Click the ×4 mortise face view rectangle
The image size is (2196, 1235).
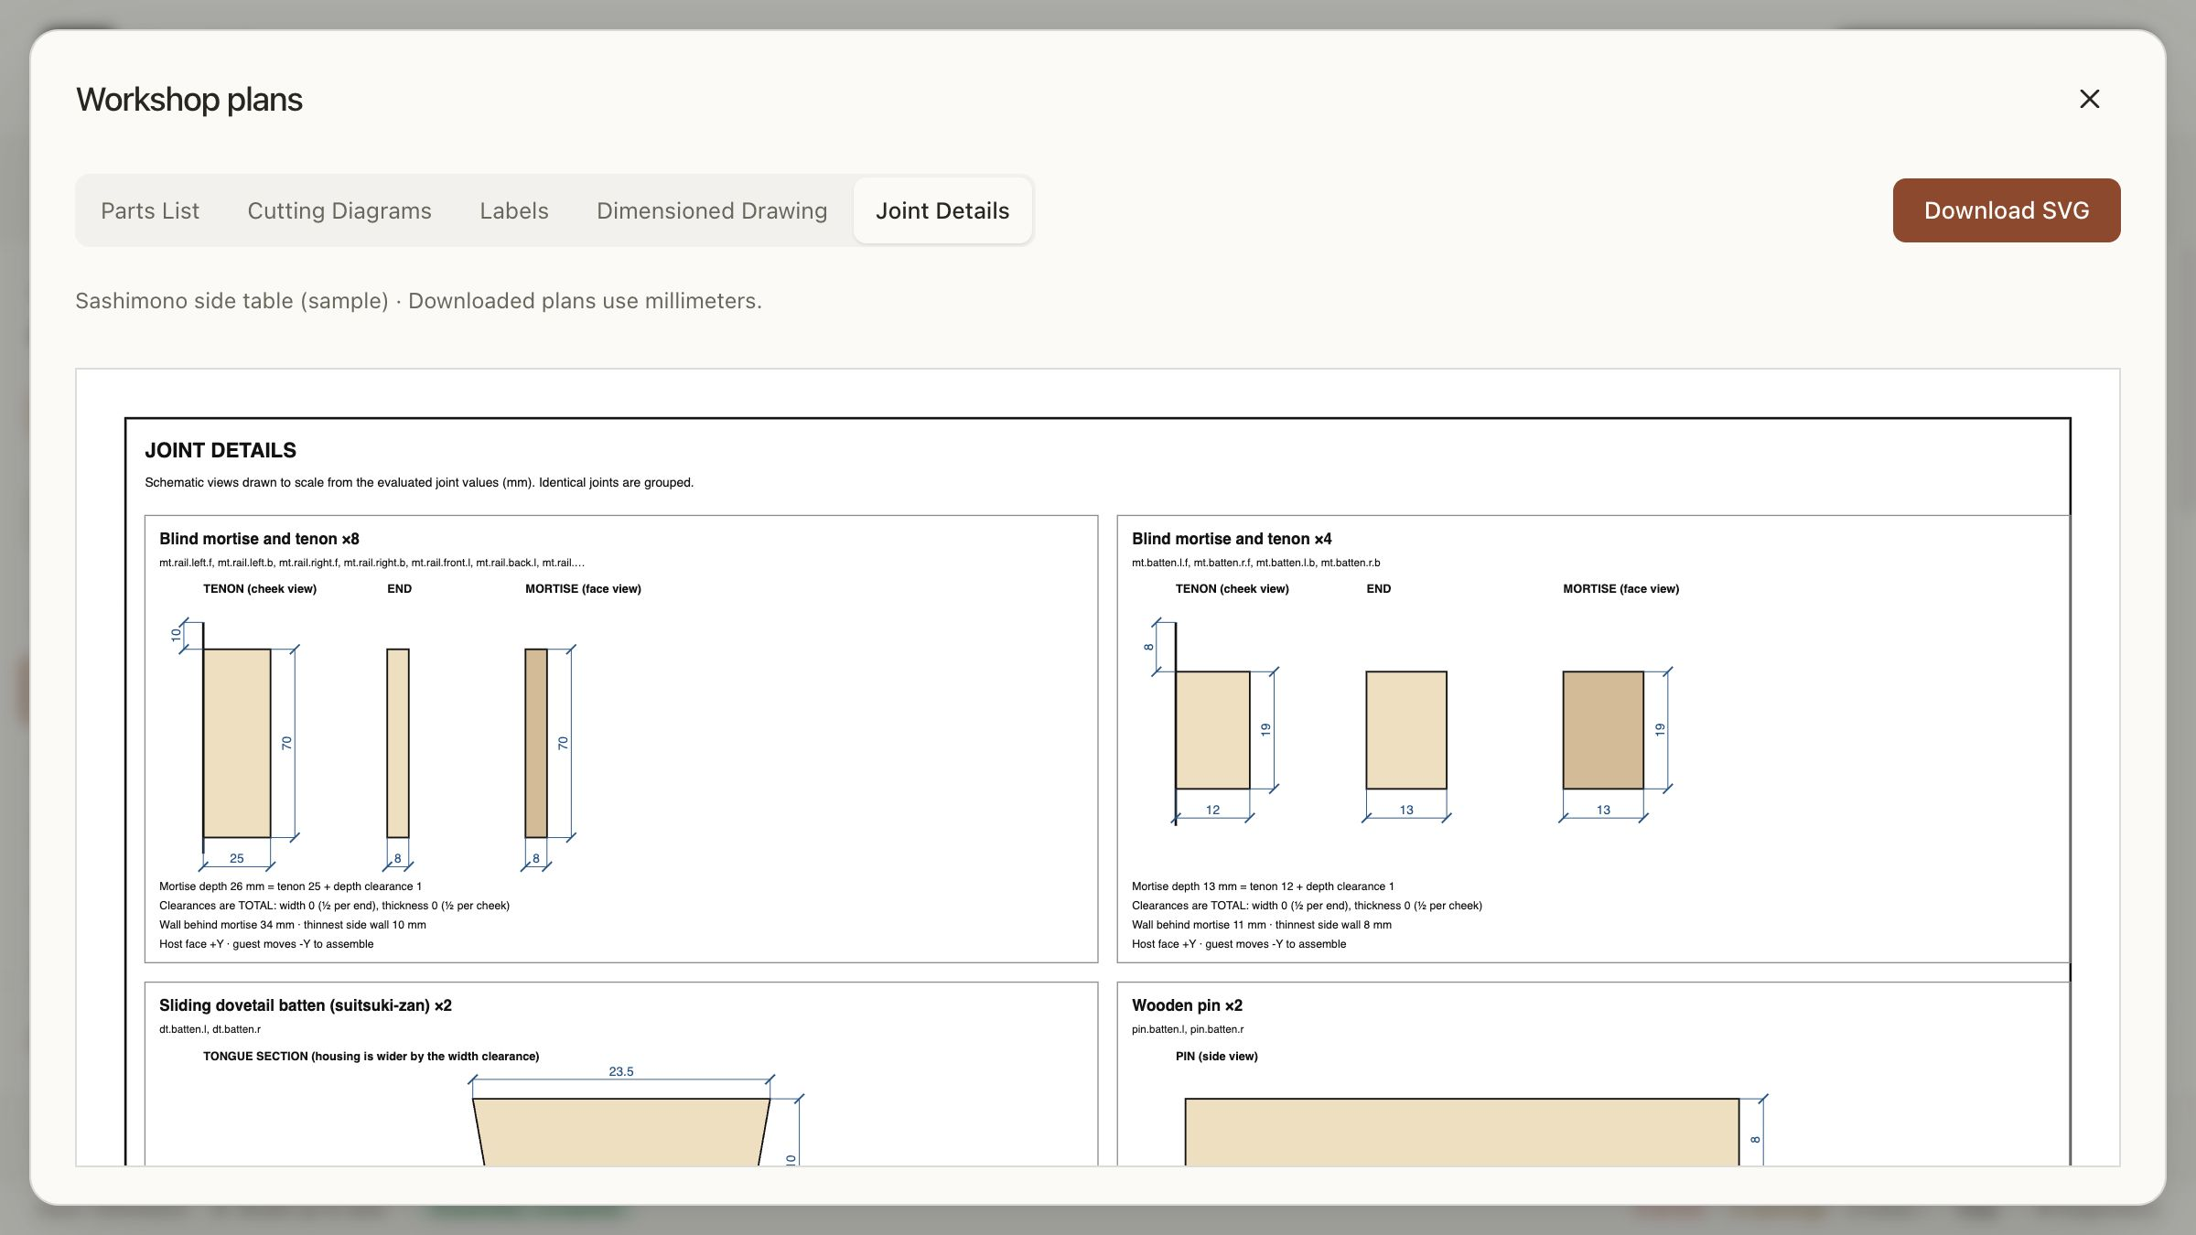point(1603,730)
